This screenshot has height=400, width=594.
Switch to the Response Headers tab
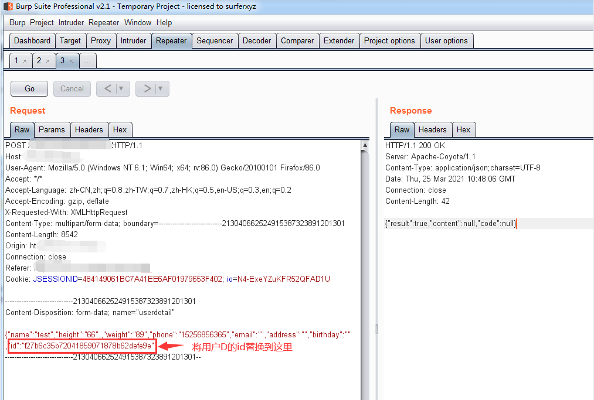433,130
